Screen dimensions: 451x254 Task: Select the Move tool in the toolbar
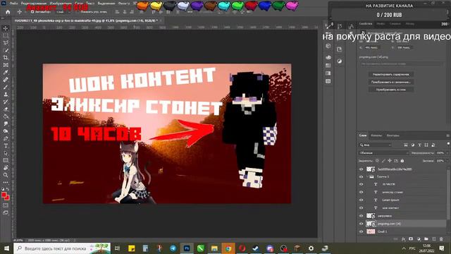click(6, 28)
